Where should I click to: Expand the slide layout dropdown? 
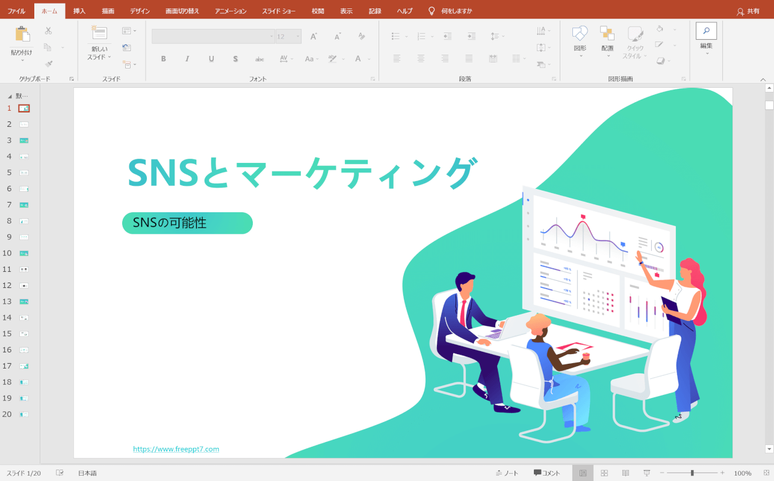(x=129, y=31)
